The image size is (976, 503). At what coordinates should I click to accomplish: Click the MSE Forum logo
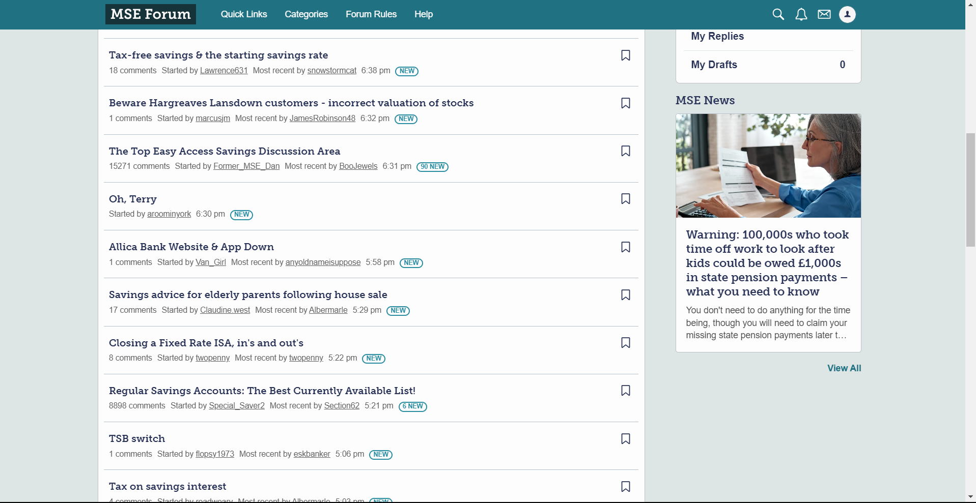(151, 14)
